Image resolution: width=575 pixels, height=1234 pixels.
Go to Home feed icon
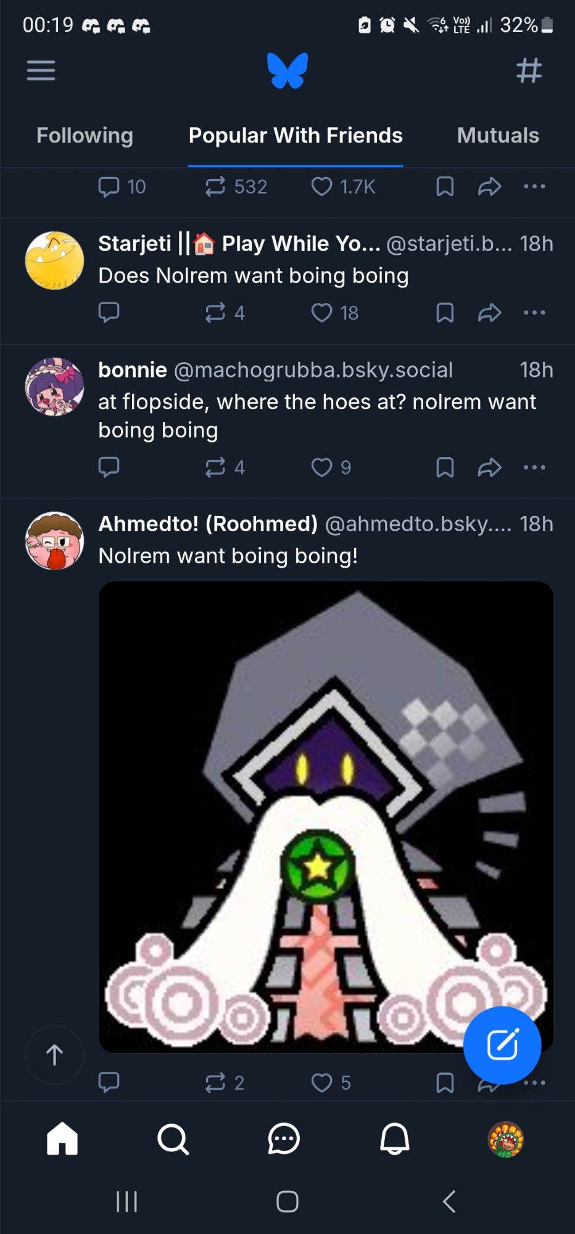point(62,1139)
